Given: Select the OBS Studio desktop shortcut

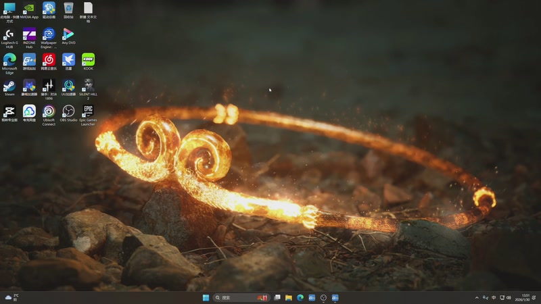Looking at the screenshot, I should 68,113.
